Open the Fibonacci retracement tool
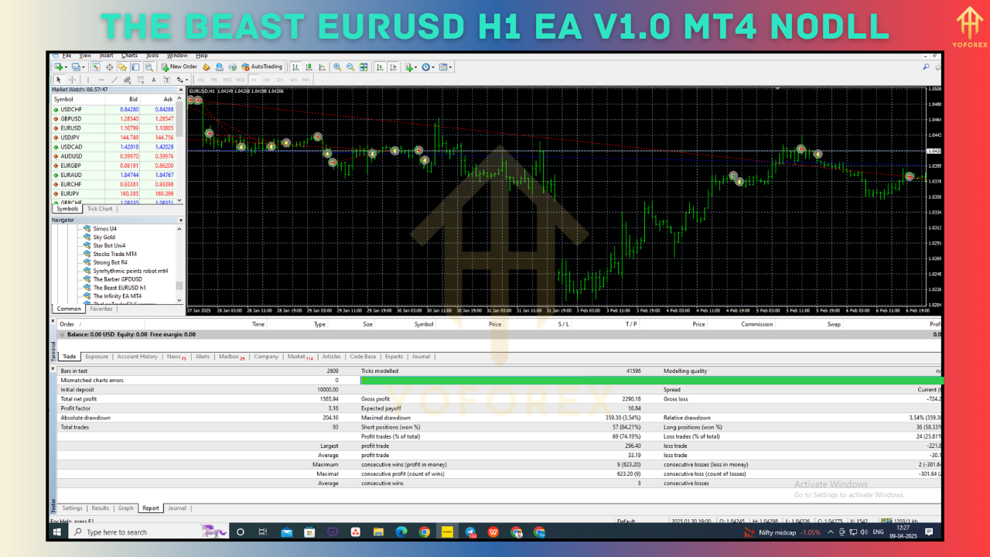 (x=139, y=80)
